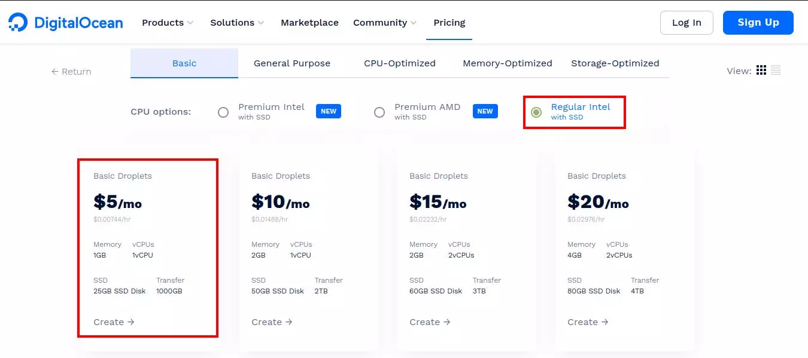Switch to the CPU-Optimized tab
808x358 pixels.
tap(400, 63)
